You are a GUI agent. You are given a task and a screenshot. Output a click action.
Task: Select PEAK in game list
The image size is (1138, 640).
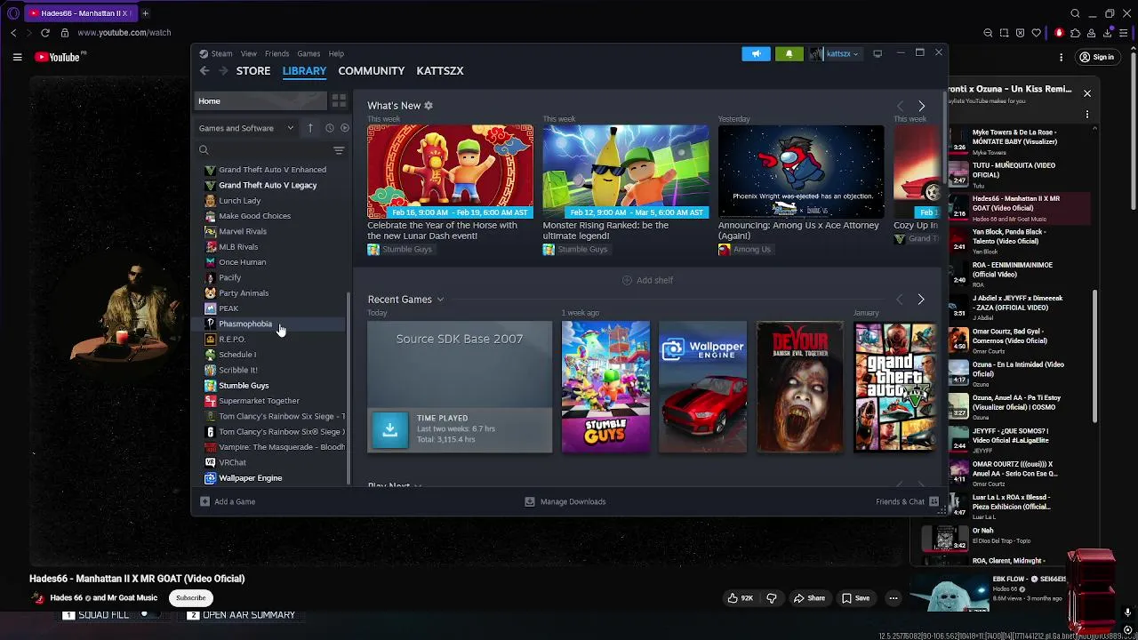coord(270,308)
